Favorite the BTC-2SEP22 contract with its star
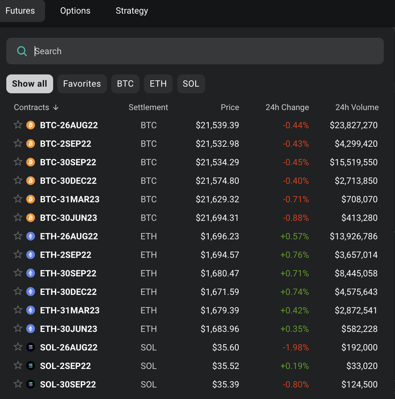Image resolution: width=395 pixels, height=399 pixels. (x=18, y=143)
